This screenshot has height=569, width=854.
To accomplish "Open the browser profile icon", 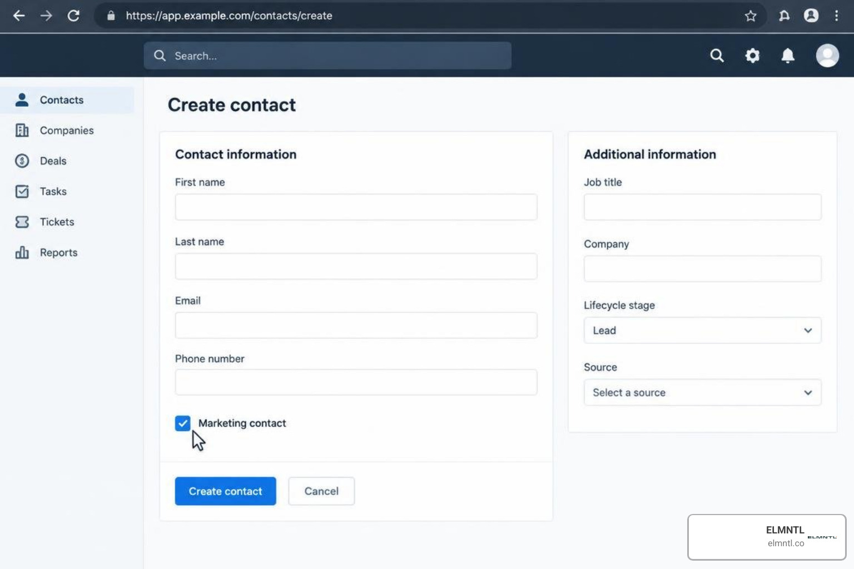I will 811,16.
